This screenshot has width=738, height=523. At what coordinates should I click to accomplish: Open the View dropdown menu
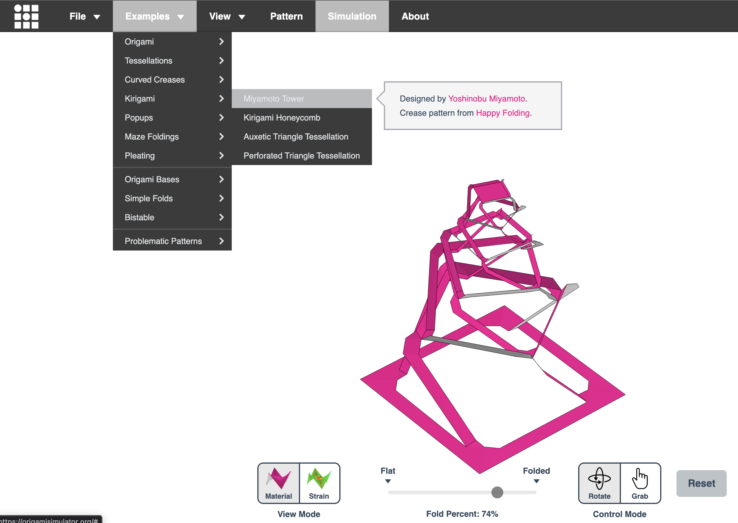pos(227,16)
